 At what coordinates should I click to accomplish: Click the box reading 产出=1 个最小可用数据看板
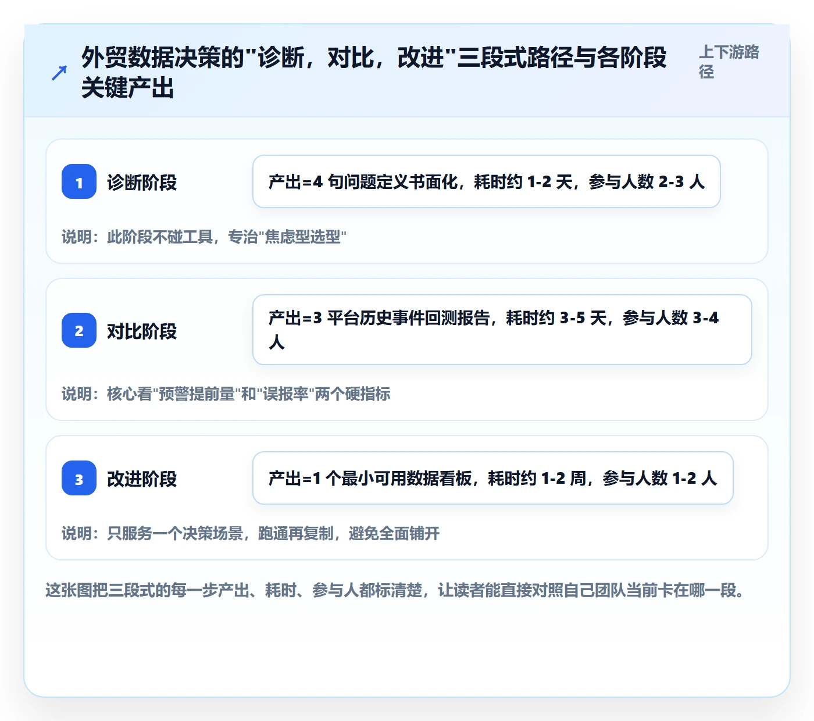pyautogui.click(x=493, y=478)
